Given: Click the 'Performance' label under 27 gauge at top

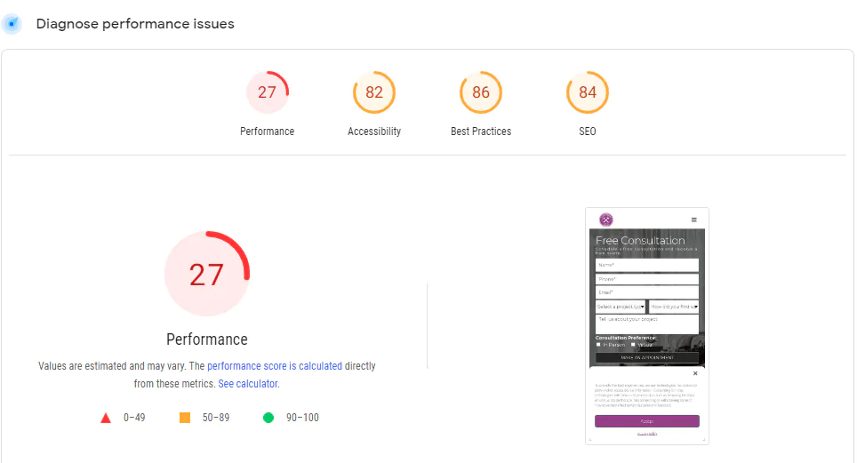Looking at the screenshot, I should 268,132.
